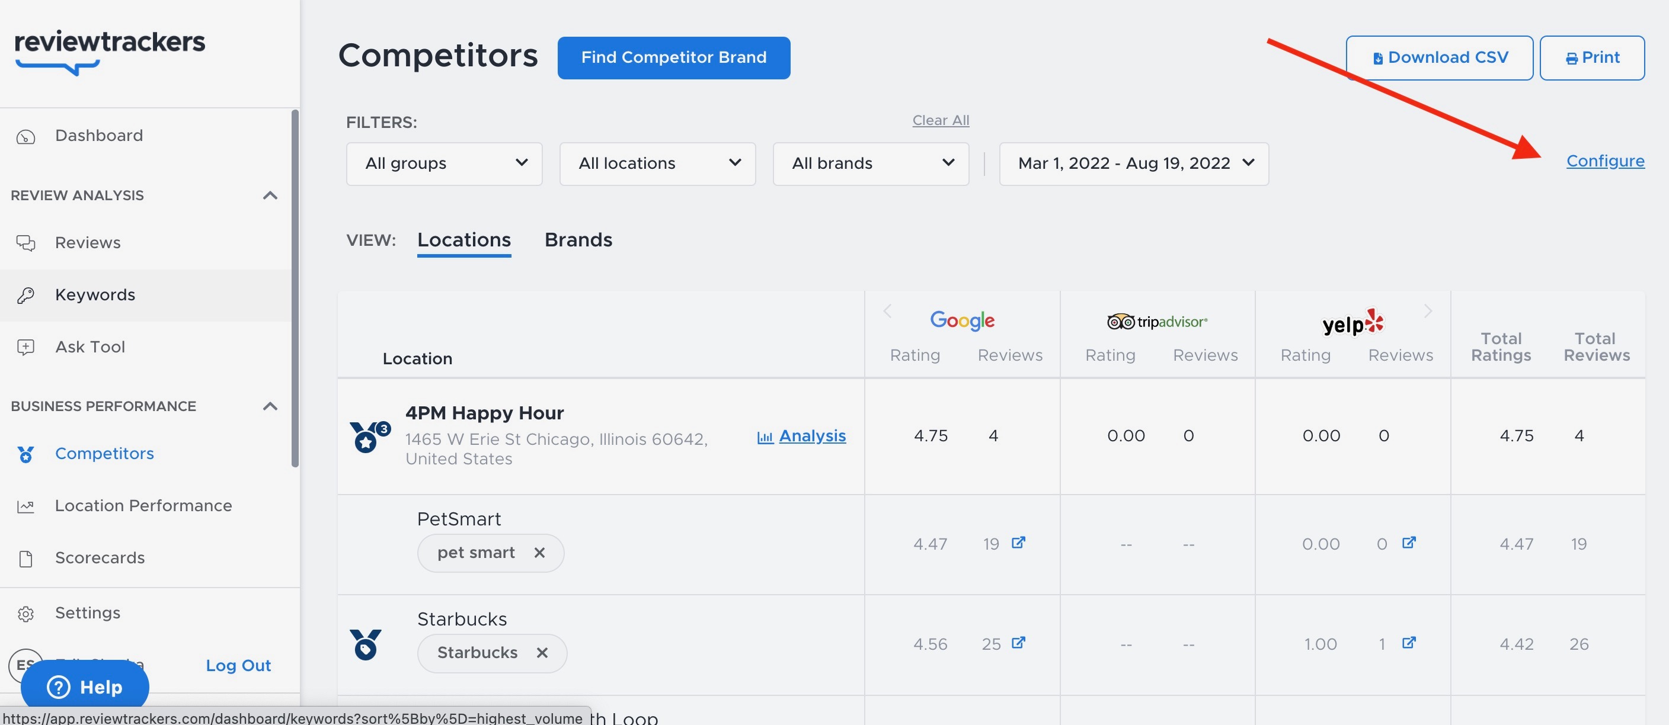Click the Reviews chat bubbles icon
This screenshot has width=1669, height=725.
click(x=26, y=243)
